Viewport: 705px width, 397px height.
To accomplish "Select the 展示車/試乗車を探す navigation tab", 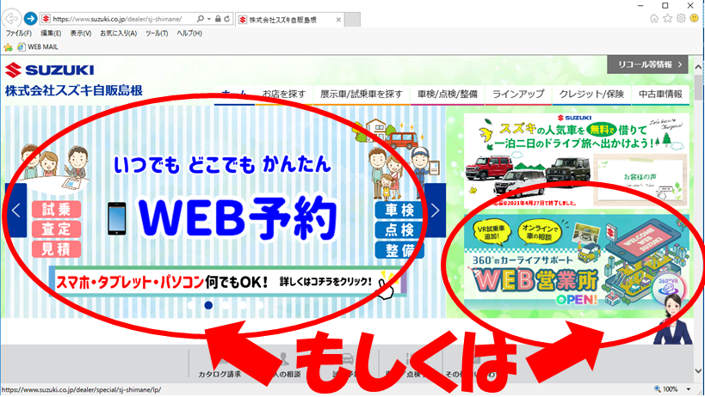I will click(x=361, y=95).
